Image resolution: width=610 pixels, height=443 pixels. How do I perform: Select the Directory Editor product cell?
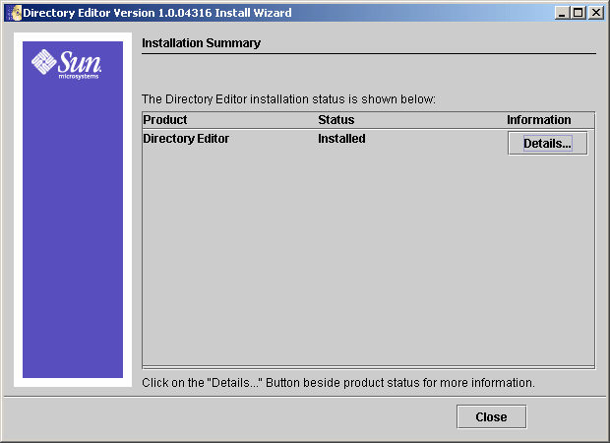pyautogui.click(x=186, y=139)
